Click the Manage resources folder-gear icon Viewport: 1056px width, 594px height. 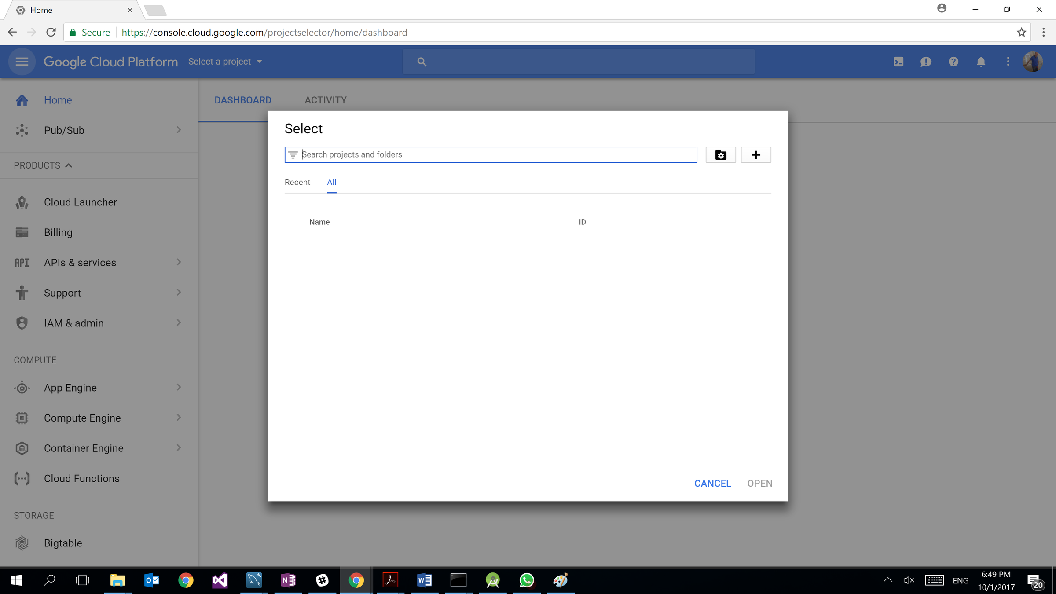coord(720,155)
